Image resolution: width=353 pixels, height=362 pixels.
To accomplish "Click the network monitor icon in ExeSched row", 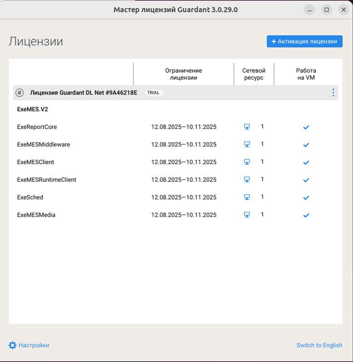I will point(247,197).
